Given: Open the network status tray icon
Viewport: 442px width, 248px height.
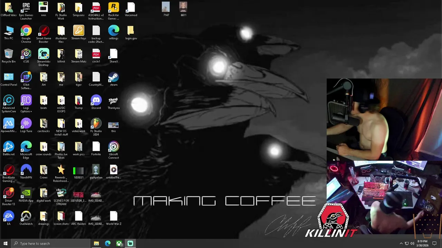Looking at the screenshot, I should (406, 244).
